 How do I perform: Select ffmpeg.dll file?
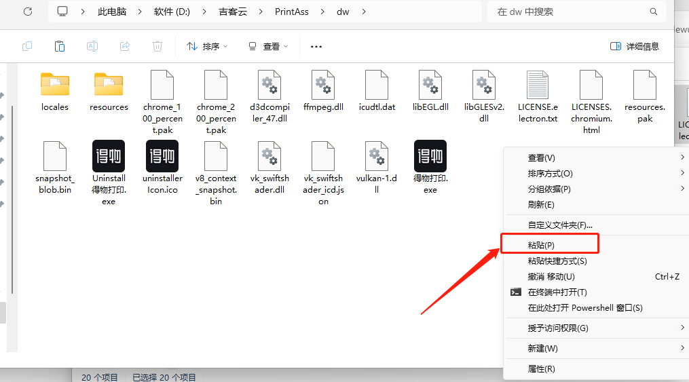pyautogui.click(x=323, y=92)
